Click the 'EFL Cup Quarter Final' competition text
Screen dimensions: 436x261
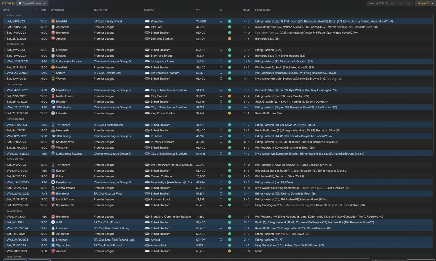pos(108,194)
